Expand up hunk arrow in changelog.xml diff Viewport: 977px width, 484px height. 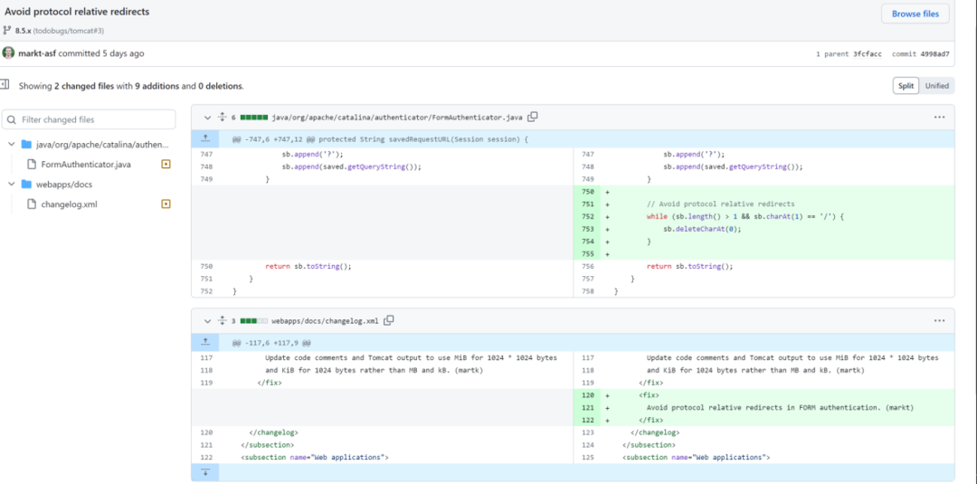pos(205,343)
